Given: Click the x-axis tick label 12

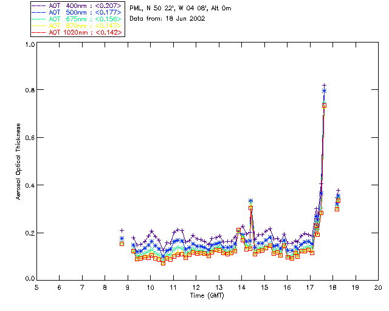Looking at the screenshot, I should click(196, 287).
